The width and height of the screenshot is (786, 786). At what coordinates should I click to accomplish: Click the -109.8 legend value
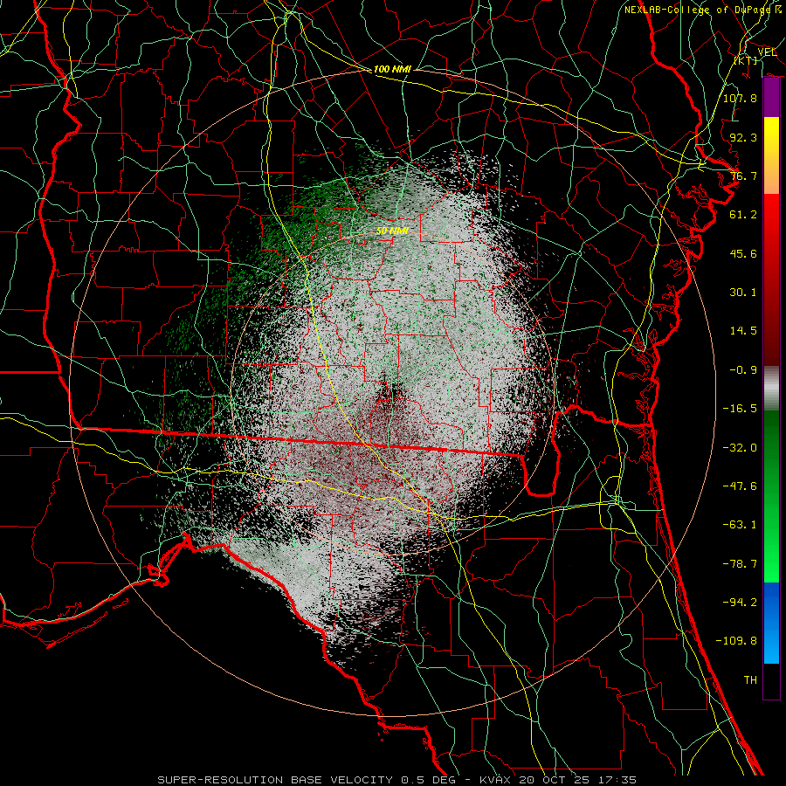(736, 641)
